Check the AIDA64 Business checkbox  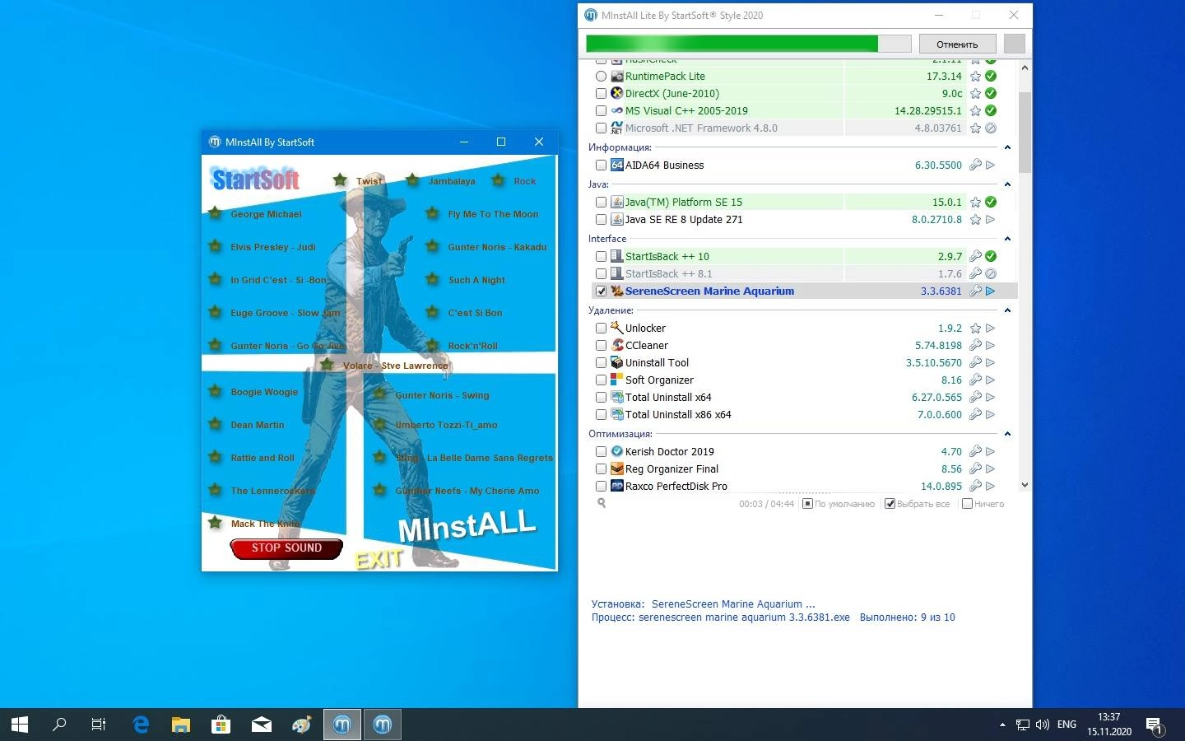pos(601,165)
